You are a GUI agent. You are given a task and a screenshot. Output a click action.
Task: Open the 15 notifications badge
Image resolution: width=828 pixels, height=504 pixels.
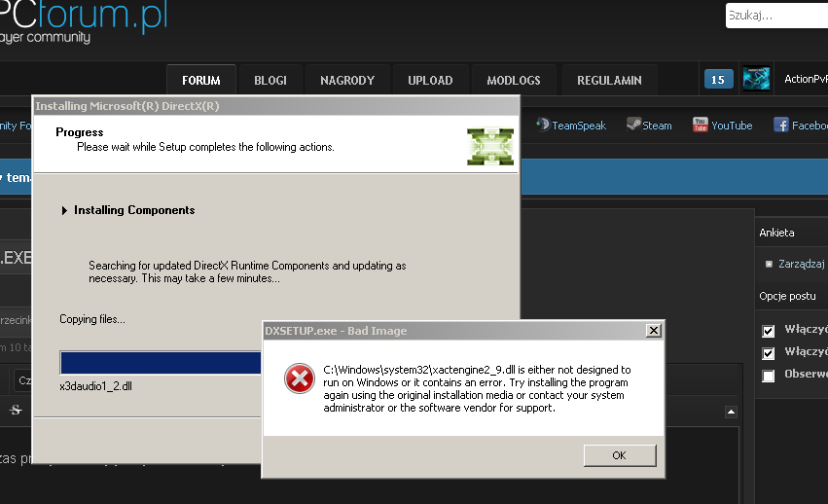(x=718, y=79)
